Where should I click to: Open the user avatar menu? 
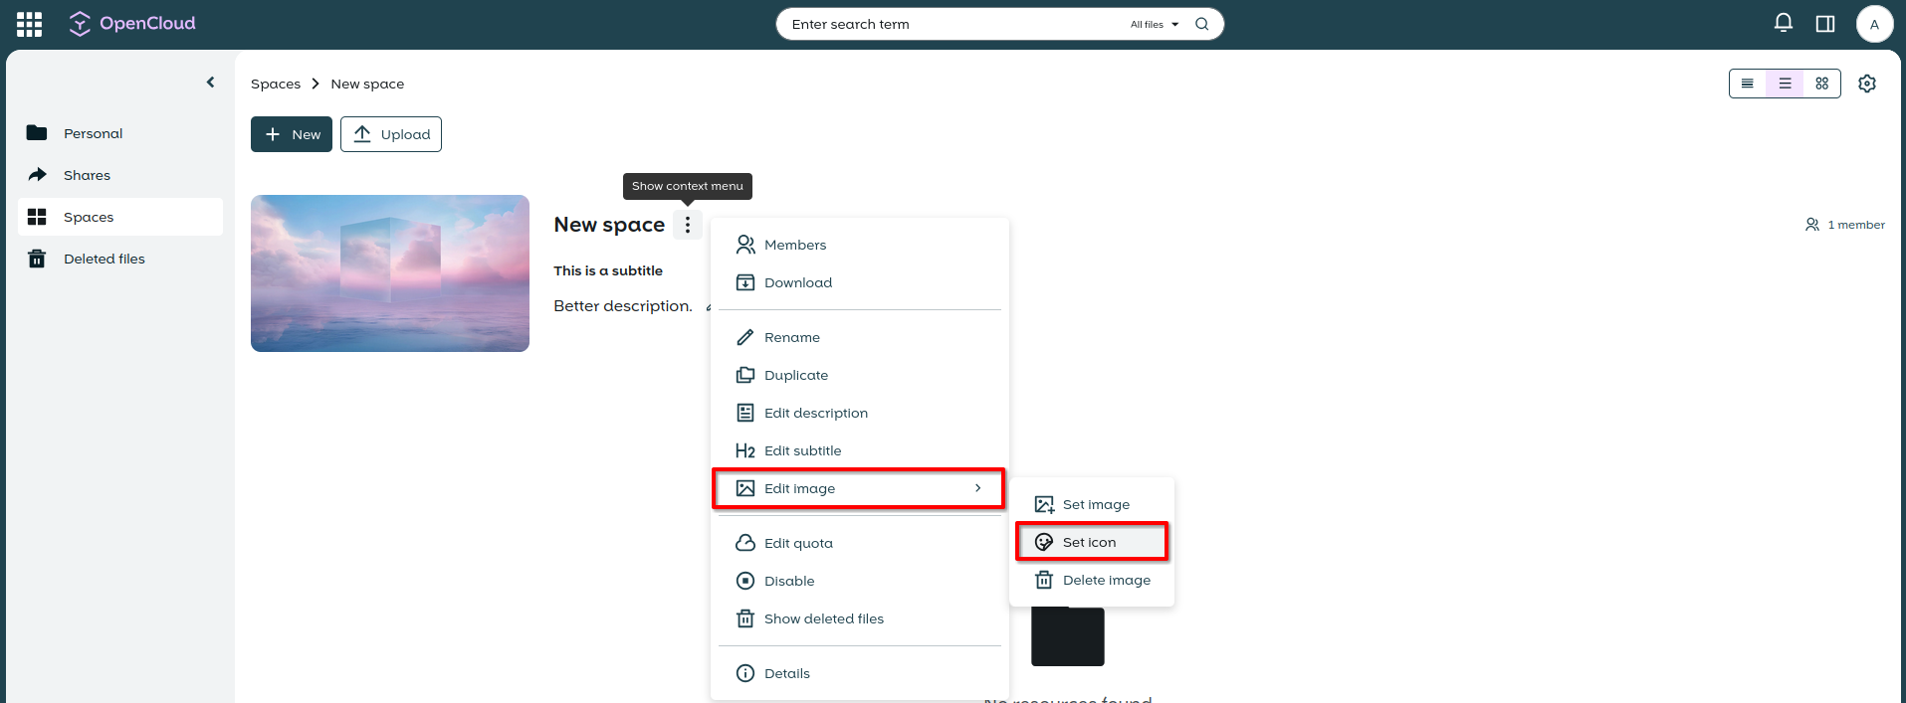[1873, 24]
